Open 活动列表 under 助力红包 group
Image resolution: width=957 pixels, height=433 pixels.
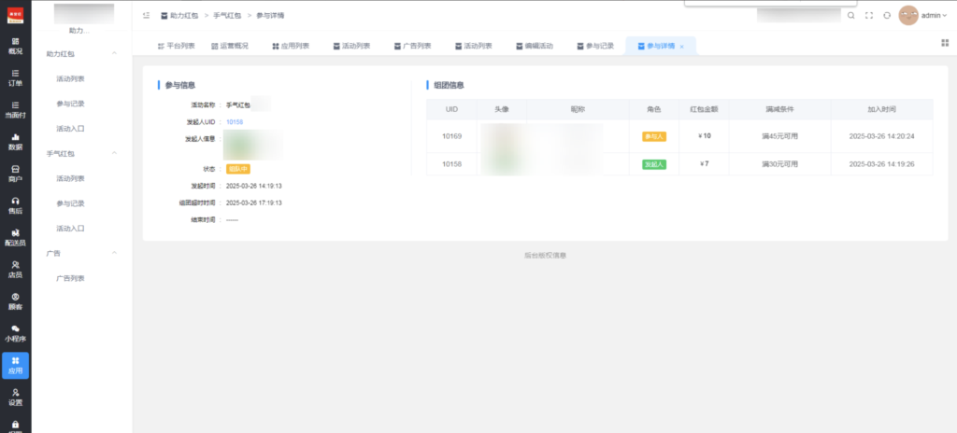pyautogui.click(x=70, y=78)
